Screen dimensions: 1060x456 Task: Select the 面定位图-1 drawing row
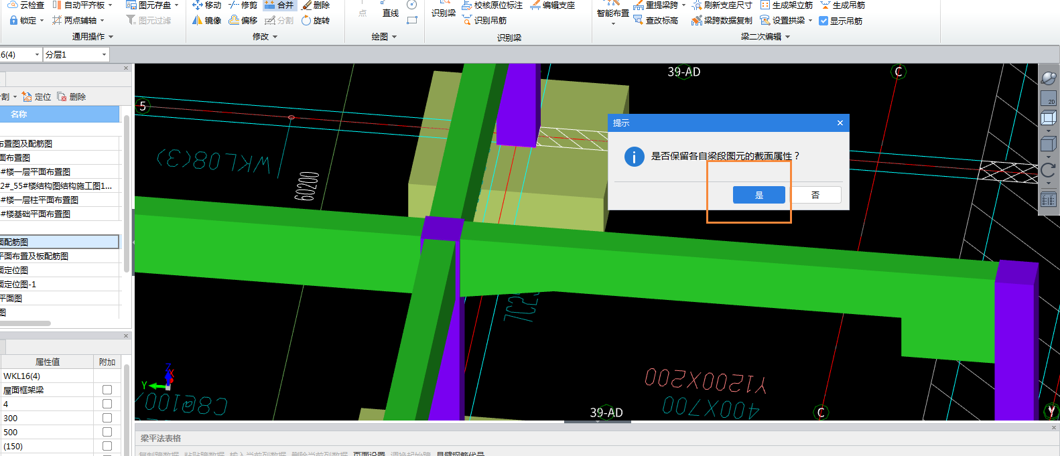(x=60, y=284)
